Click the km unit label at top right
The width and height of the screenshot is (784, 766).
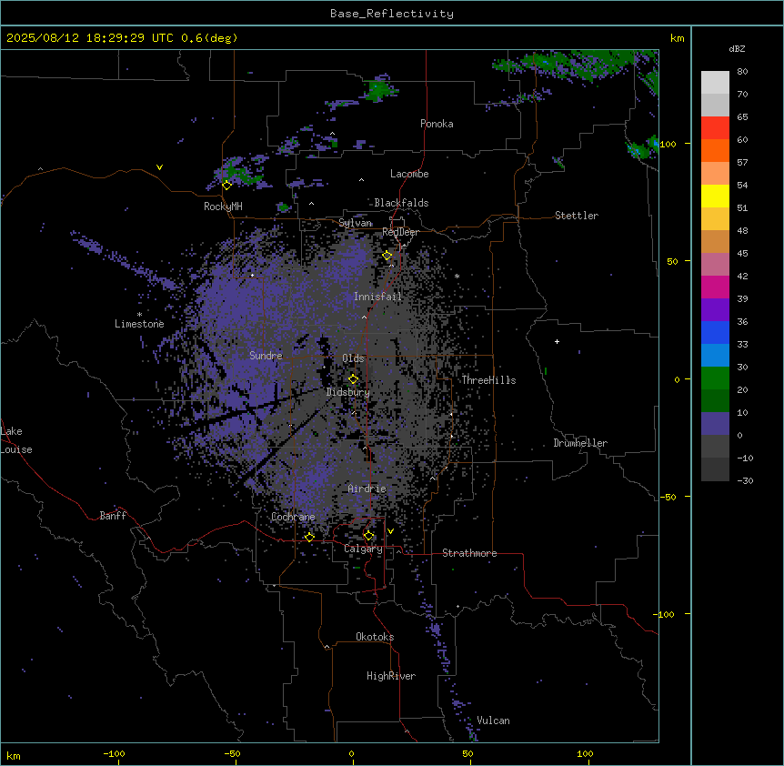point(677,38)
